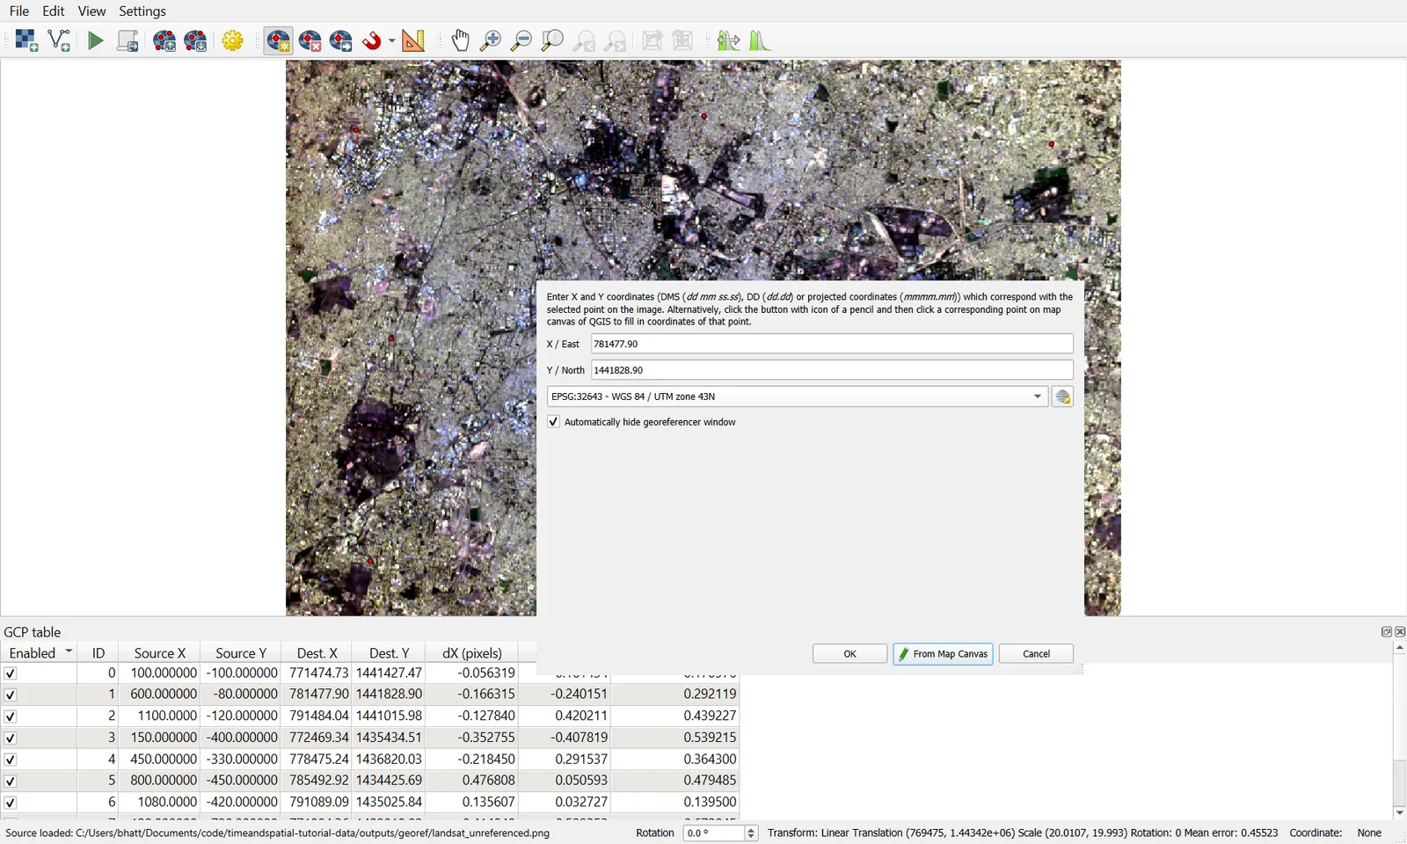Screen dimensions: 1407x844
Task: Disable GCP row with ID 5
Action: tap(11, 781)
